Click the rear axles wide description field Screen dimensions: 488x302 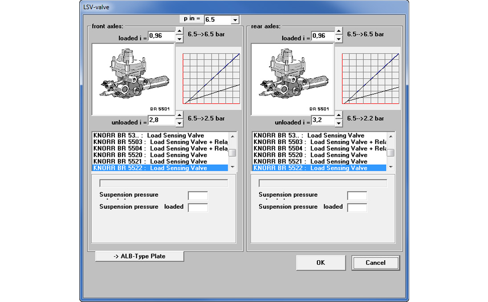point(323,183)
